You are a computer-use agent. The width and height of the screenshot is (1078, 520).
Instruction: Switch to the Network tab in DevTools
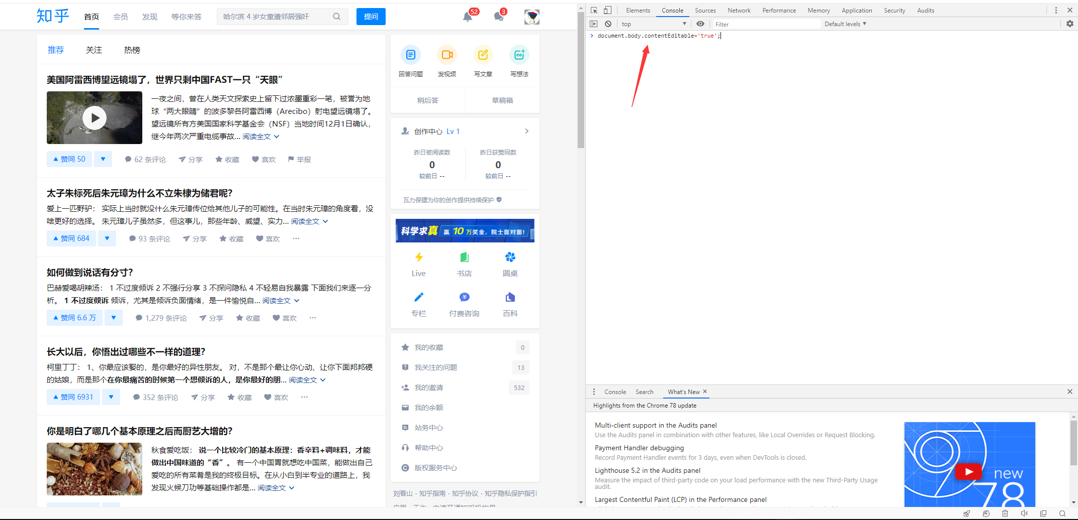739,10
